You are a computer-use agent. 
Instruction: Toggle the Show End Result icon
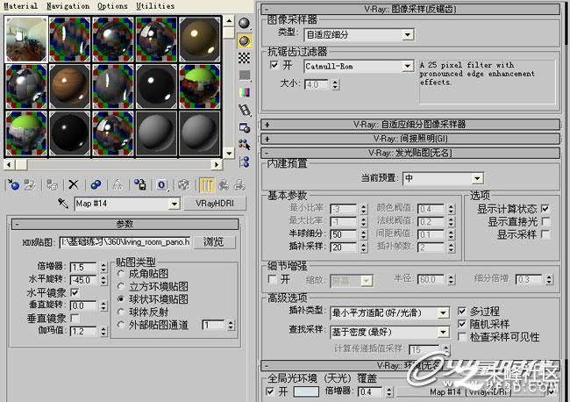pyautogui.click(x=207, y=185)
